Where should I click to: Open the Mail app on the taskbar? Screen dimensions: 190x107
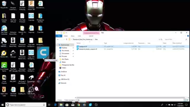pos(73,105)
